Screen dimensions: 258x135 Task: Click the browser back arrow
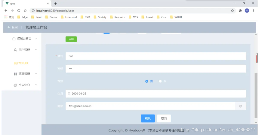6,11
